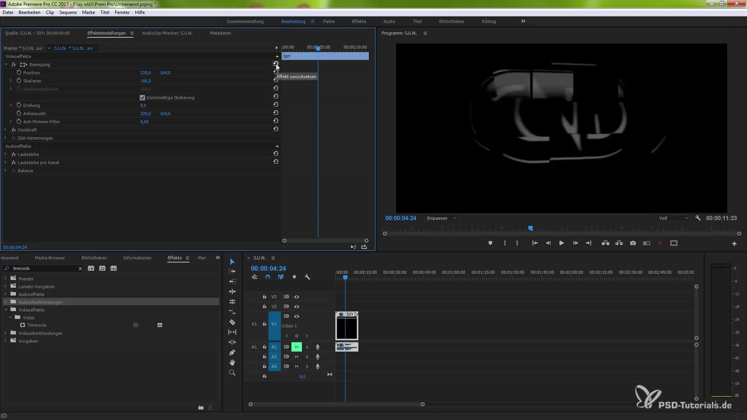Select the Zoom tool
The image size is (747, 420).
[x=232, y=373]
